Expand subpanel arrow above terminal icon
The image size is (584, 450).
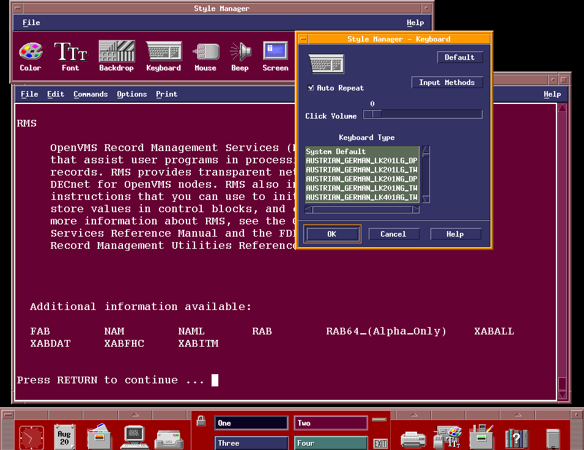pyautogui.click(x=135, y=415)
